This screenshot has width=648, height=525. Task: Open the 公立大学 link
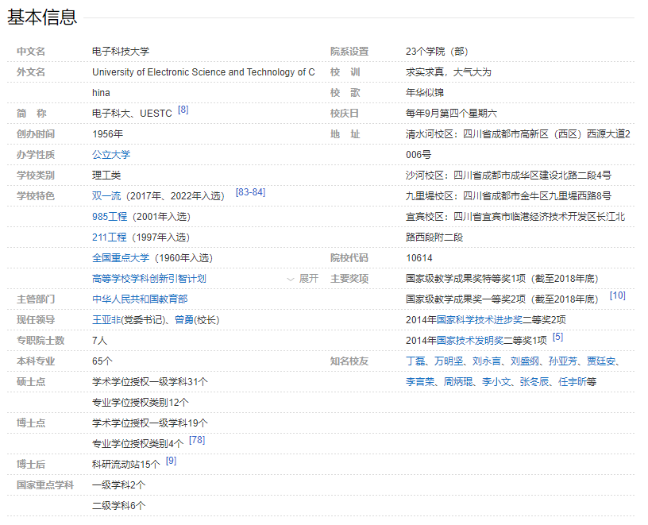coord(111,155)
